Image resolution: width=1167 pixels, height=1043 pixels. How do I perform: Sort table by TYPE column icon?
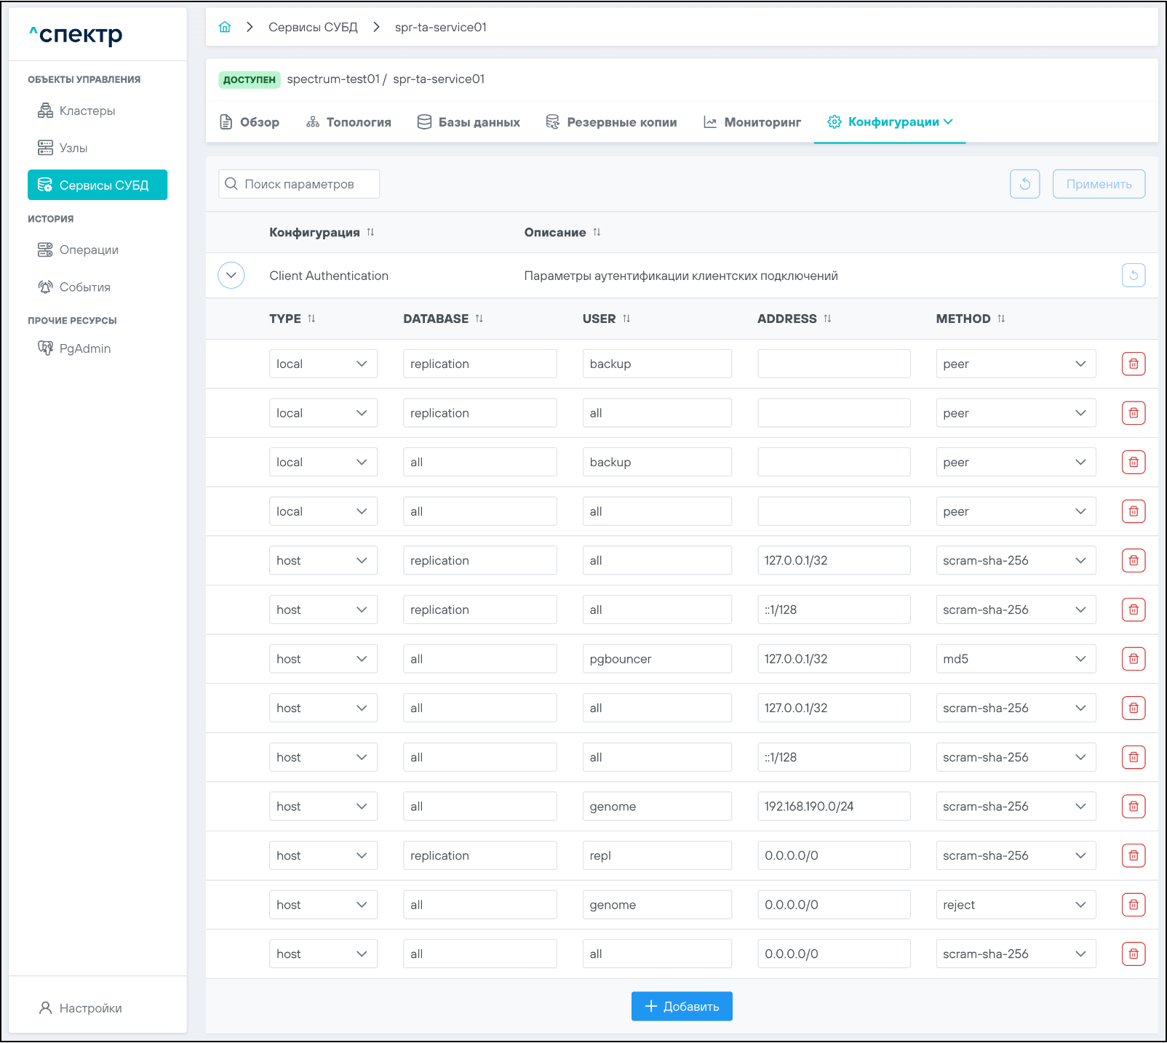pos(311,319)
